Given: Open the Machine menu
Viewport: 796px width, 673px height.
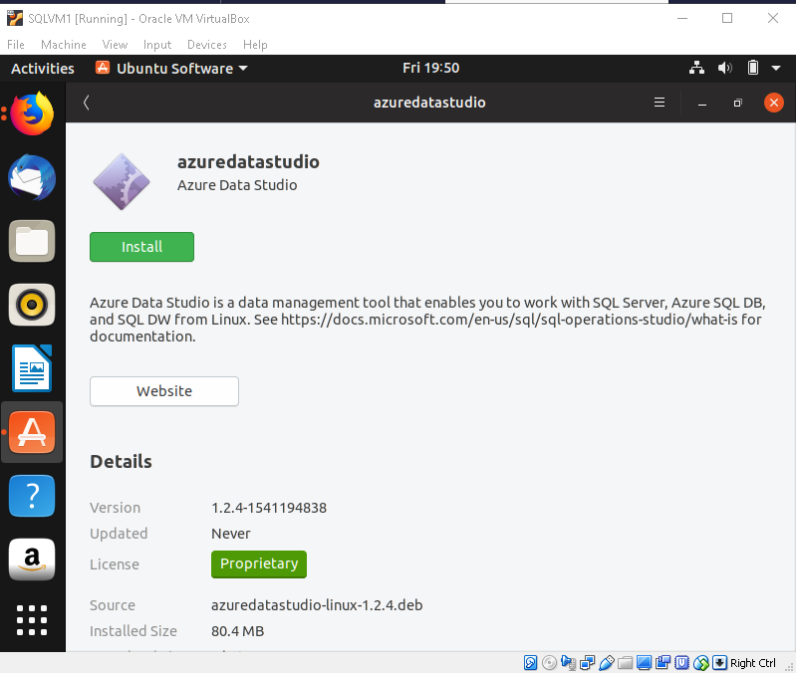Looking at the screenshot, I should (x=64, y=45).
